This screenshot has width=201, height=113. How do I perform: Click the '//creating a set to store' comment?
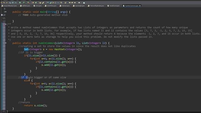77,46
